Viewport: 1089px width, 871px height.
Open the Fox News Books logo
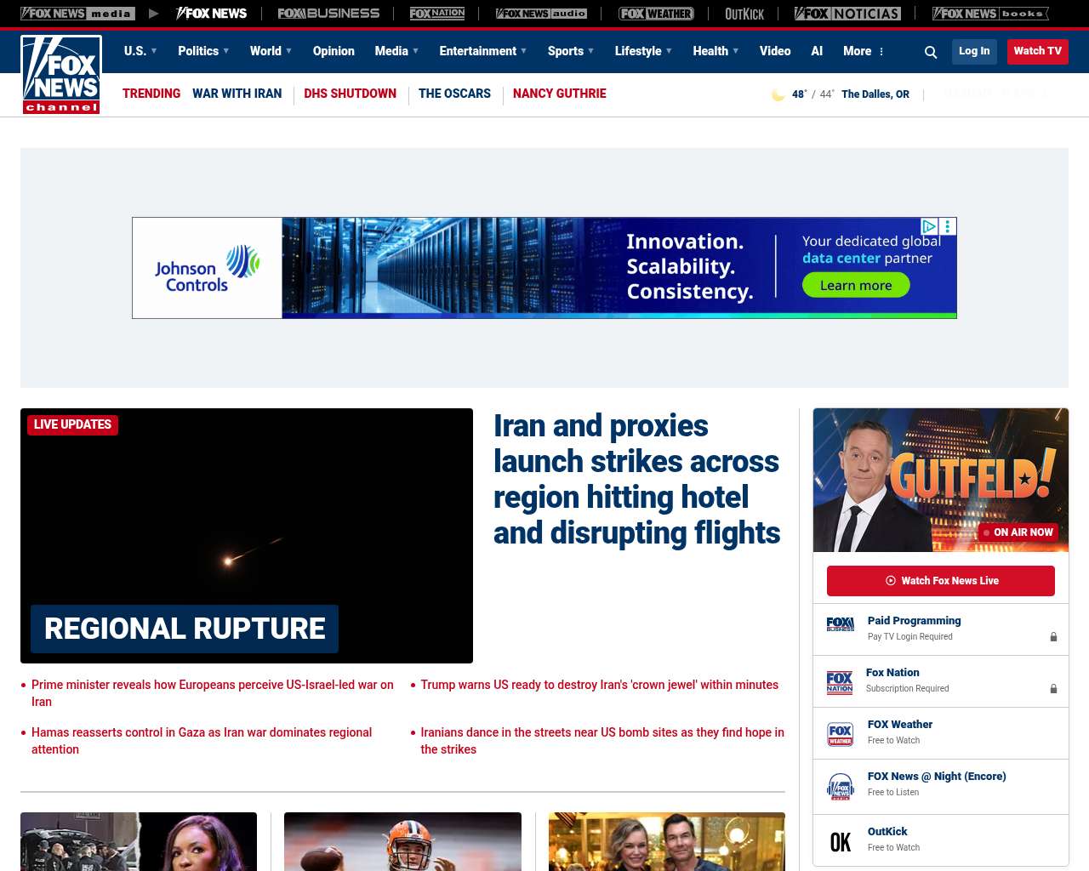990,14
